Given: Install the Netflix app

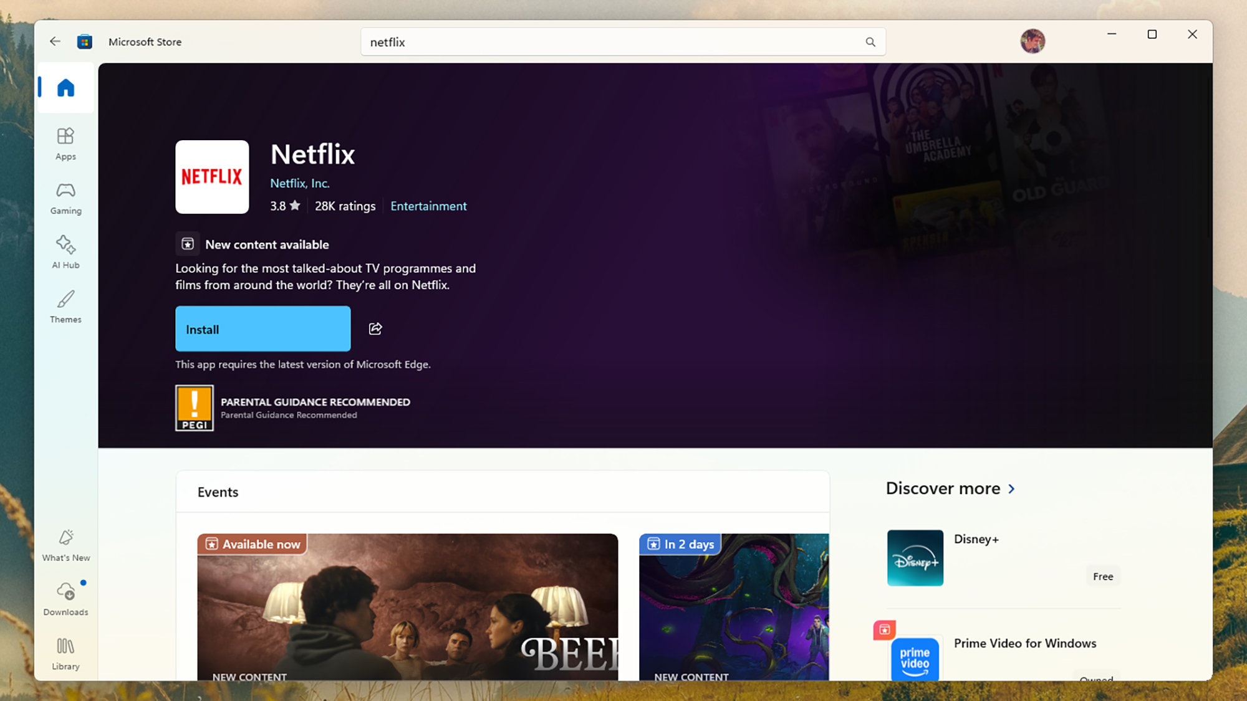Looking at the screenshot, I should click(x=262, y=328).
